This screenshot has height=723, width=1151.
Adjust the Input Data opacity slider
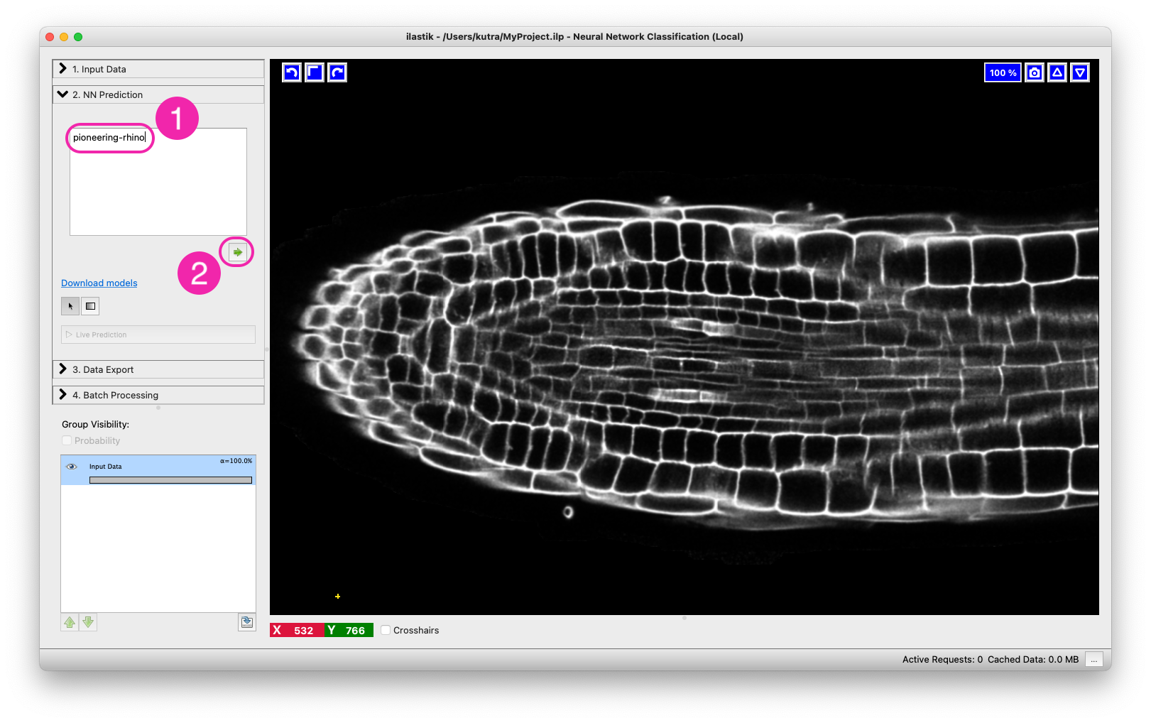tap(170, 480)
